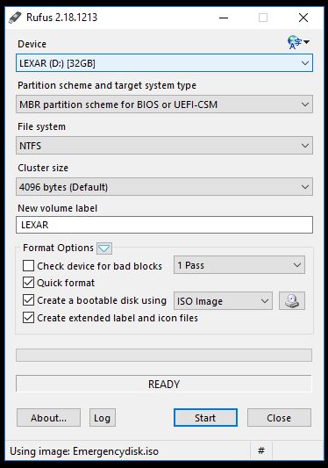
Task: Click the 'Format Options' group title
Action: point(58,248)
